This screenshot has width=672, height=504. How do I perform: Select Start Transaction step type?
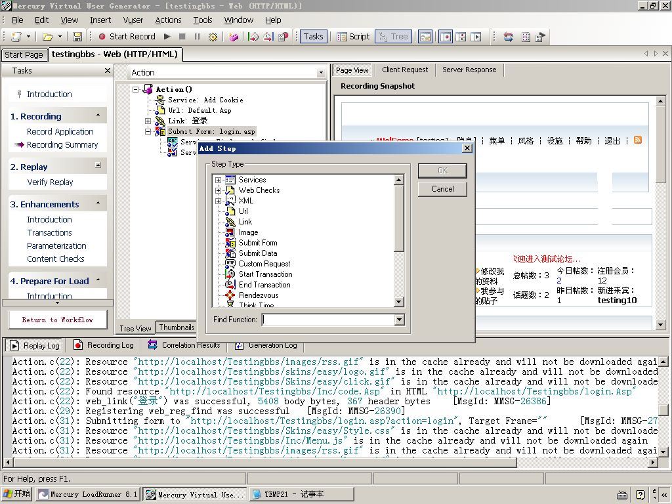click(265, 274)
